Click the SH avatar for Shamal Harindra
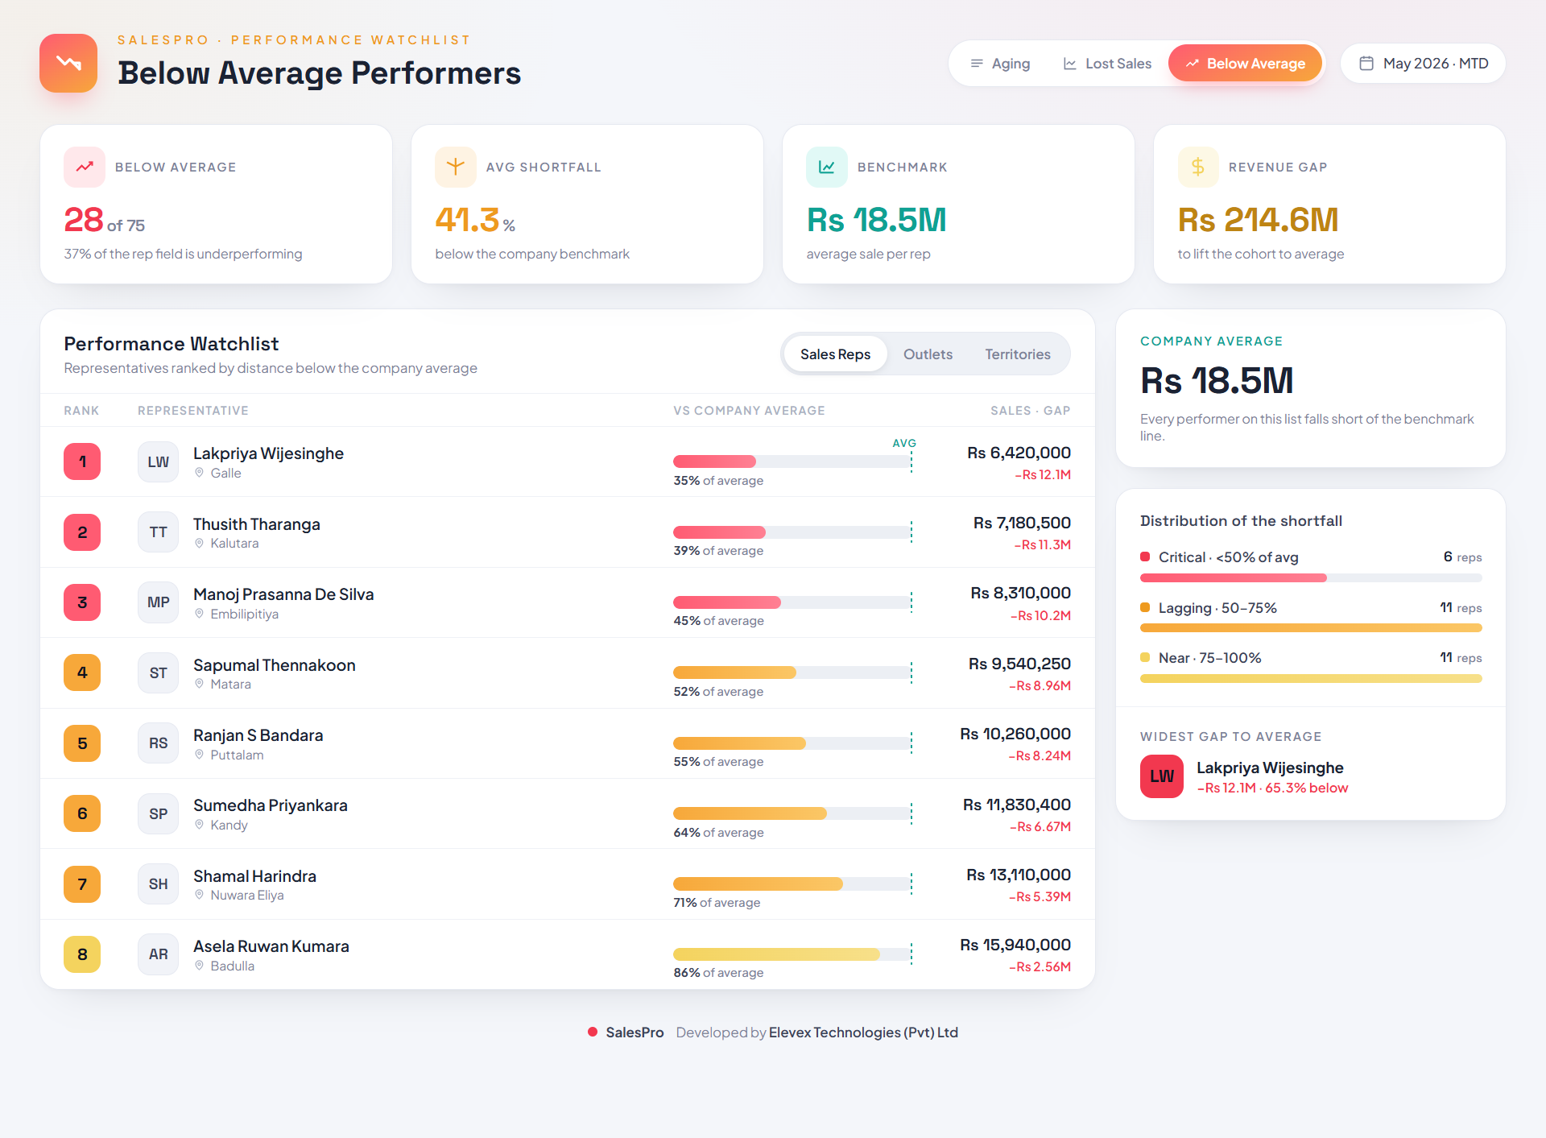This screenshot has width=1546, height=1138. (x=158, y=884)
